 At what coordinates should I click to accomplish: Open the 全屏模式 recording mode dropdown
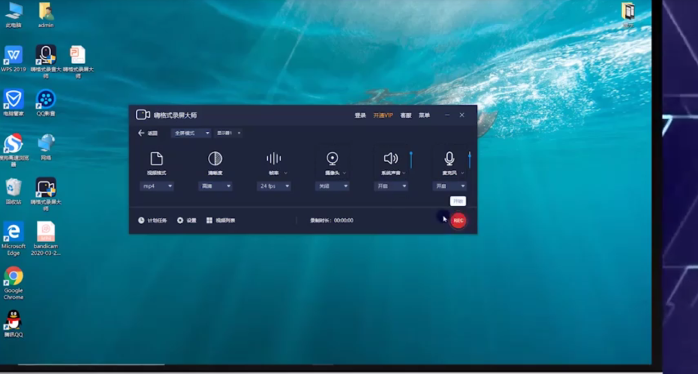pos(191,133)
